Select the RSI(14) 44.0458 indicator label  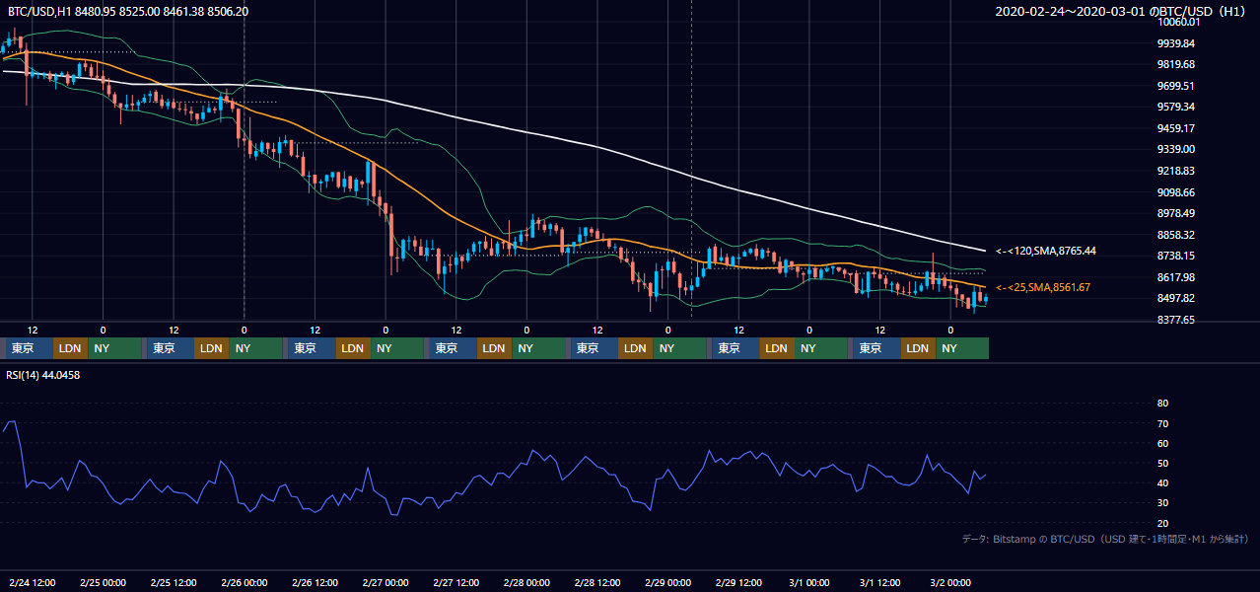tap(42, 376)
